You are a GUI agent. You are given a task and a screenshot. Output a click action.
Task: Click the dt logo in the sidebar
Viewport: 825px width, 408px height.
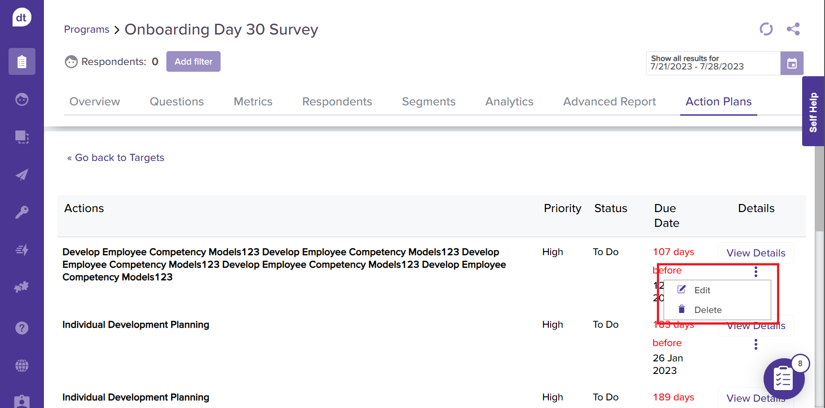coord(22,18)
